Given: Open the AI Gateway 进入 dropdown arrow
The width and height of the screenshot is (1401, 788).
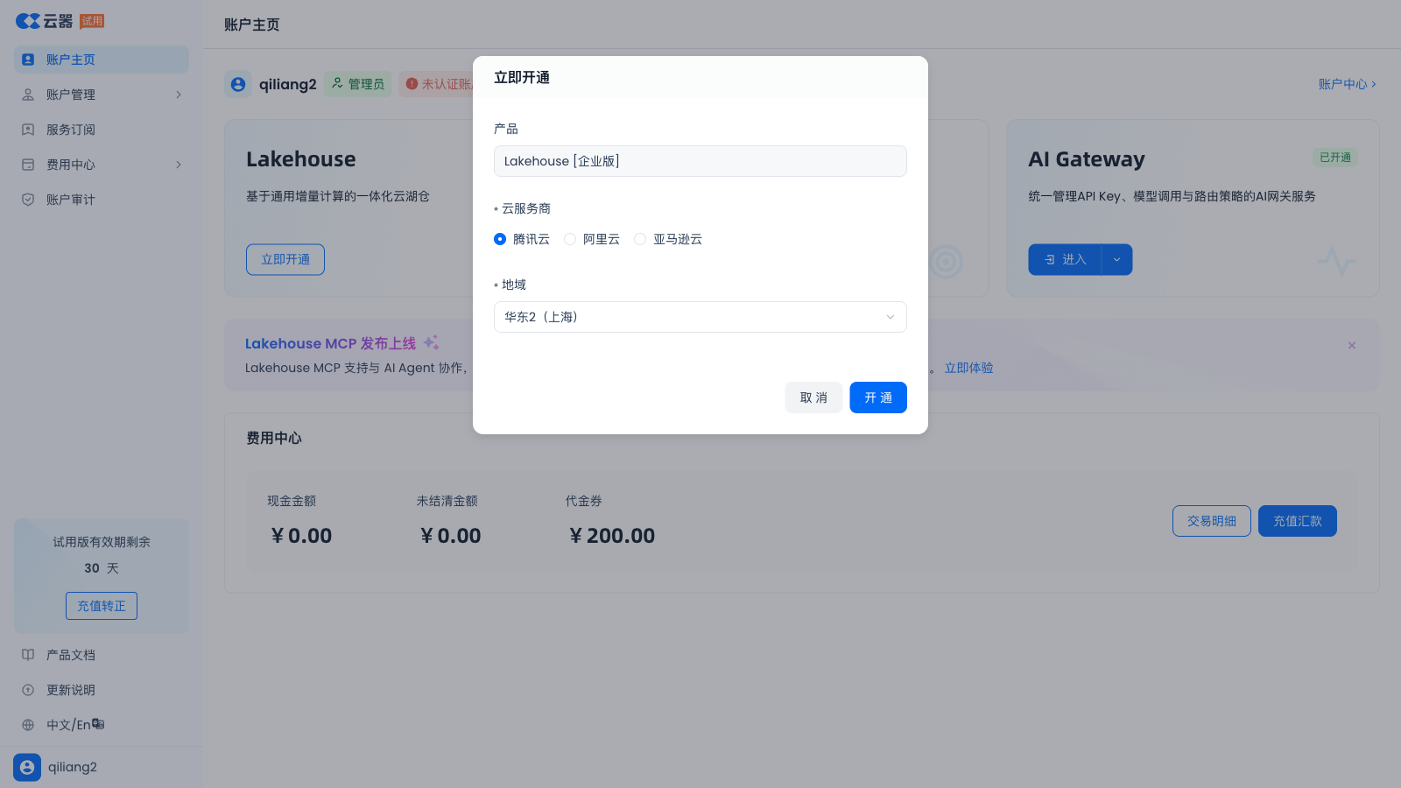Looking at the screenshot, I should [x=1116, y=260].
